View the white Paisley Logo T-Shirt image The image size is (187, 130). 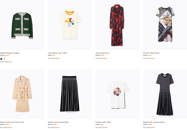pos(117,94)
